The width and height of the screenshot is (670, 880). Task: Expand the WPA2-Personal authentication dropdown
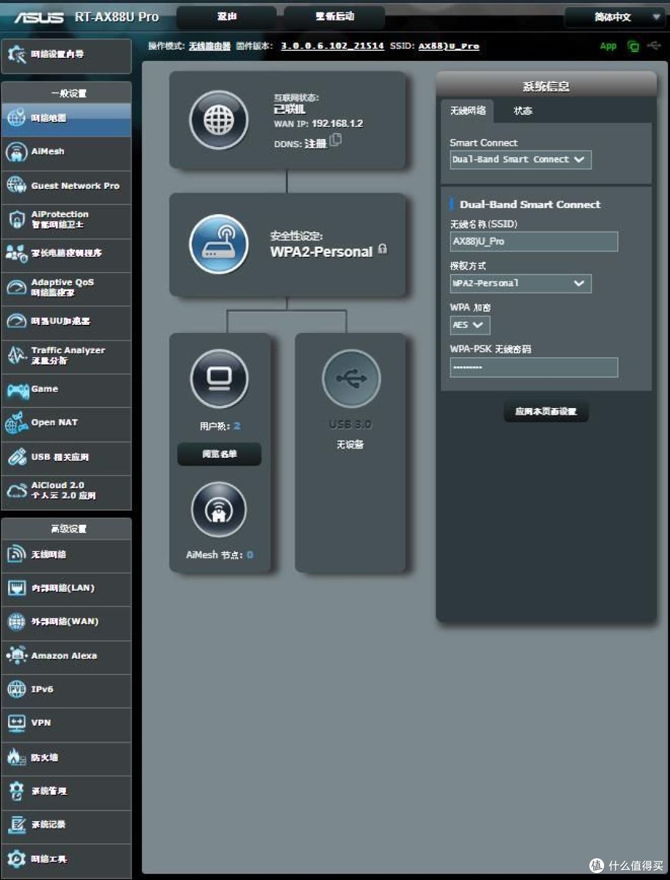coord(520,284)
